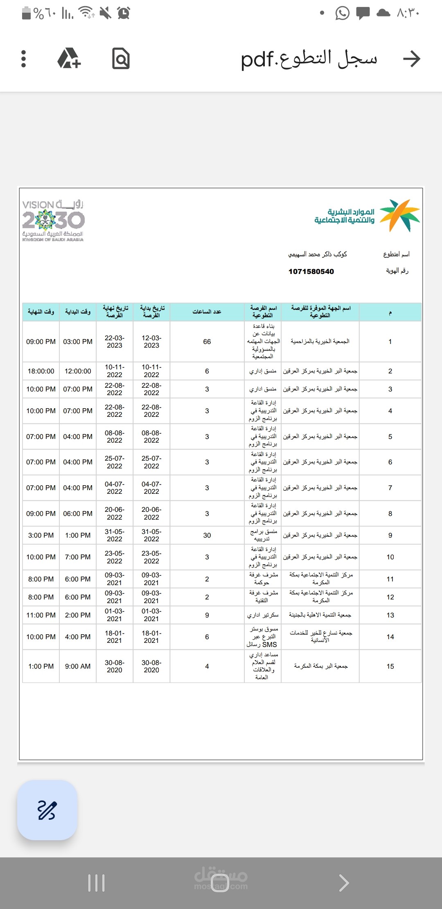Tap the Android recent apps button

(97, 882)
